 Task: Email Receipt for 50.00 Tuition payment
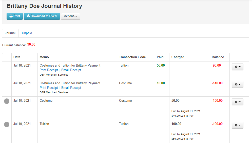point(71,70)
